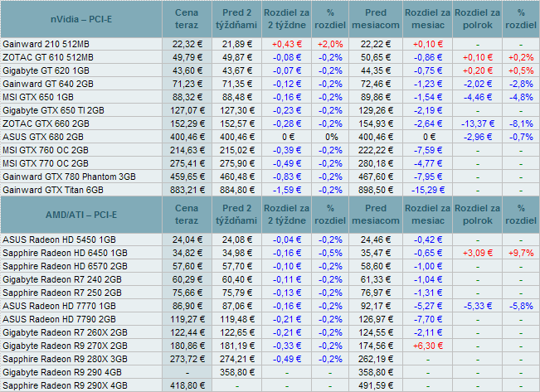Select the '-8,1%' percentage cell
The width and height of the screenshot is (540, 392).
[x=521, y=123]
